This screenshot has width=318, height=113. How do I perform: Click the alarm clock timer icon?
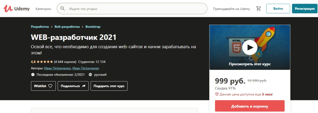click(x=217, y=94)
